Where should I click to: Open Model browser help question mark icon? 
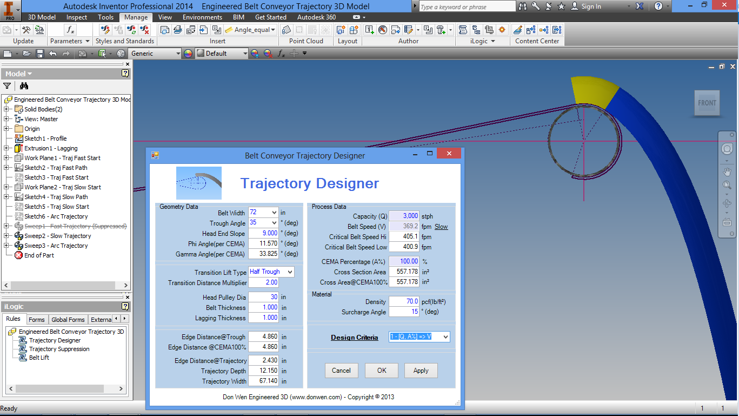click(x=125, y=74)
